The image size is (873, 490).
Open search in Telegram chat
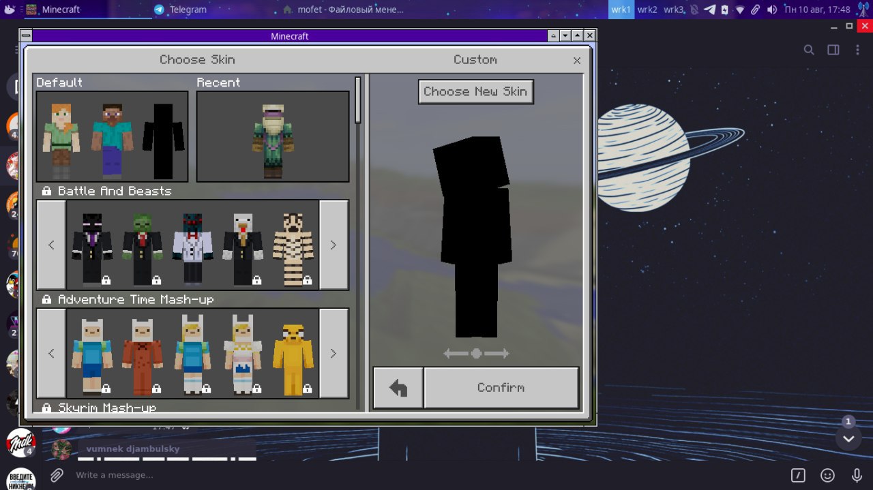pyautogui.click(x=809, y=50)
